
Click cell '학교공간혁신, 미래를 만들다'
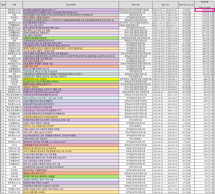coord(71,170)
